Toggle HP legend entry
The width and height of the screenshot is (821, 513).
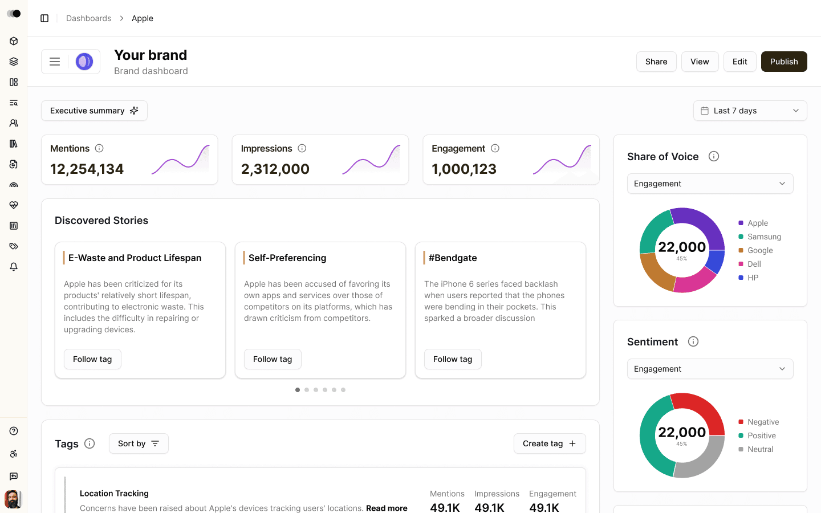point(749,278)
